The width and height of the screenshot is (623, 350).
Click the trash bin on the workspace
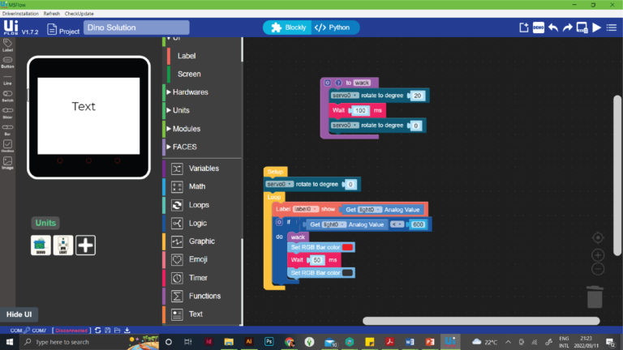[595, 297]
